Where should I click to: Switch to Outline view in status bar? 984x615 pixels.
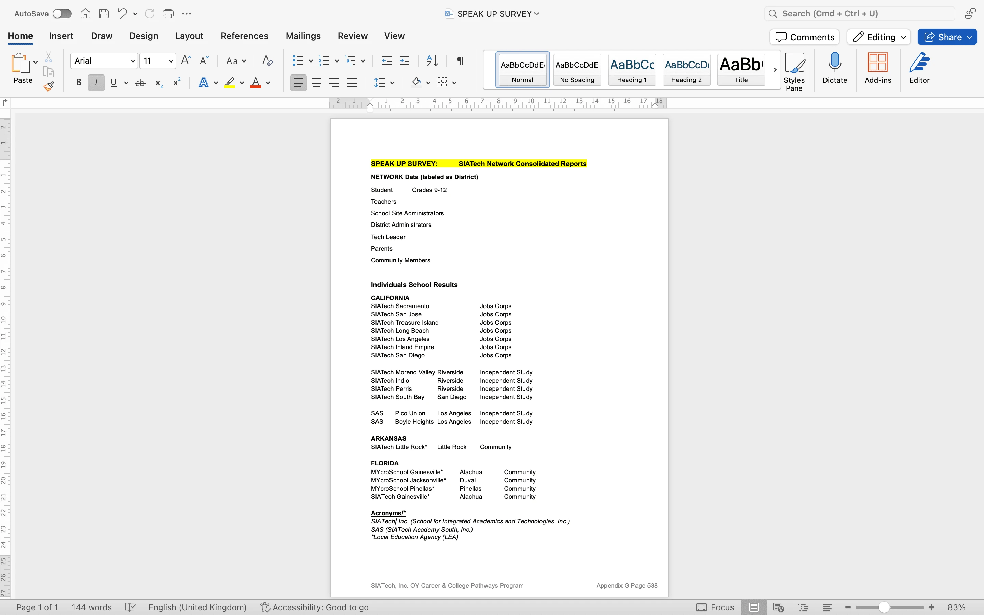point(803,607)
